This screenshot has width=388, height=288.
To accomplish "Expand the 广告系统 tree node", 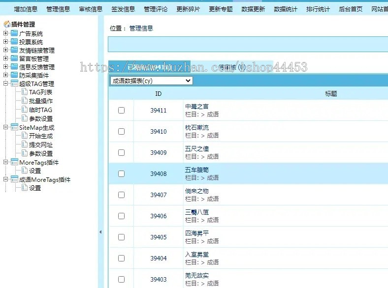I will pos(5,33).
